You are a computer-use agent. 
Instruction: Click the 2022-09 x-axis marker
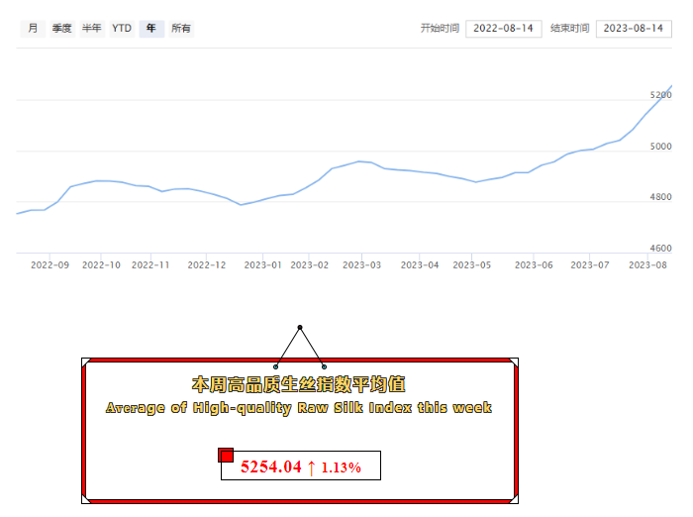click(49, 265)
